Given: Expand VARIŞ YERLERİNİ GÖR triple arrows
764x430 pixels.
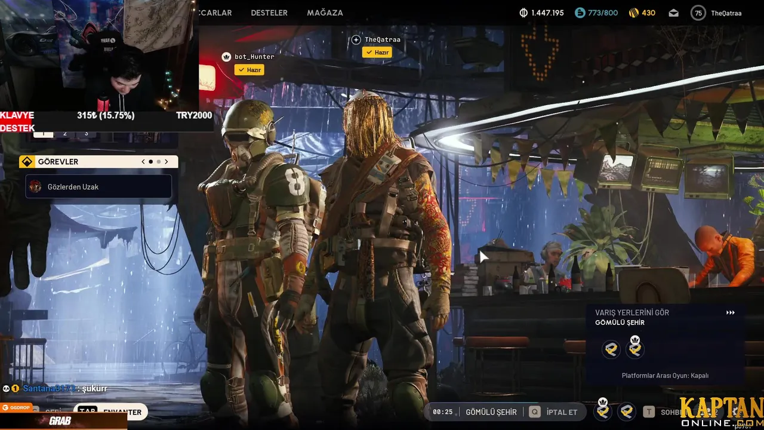Looking at the screenshot, I should point(731,312).
